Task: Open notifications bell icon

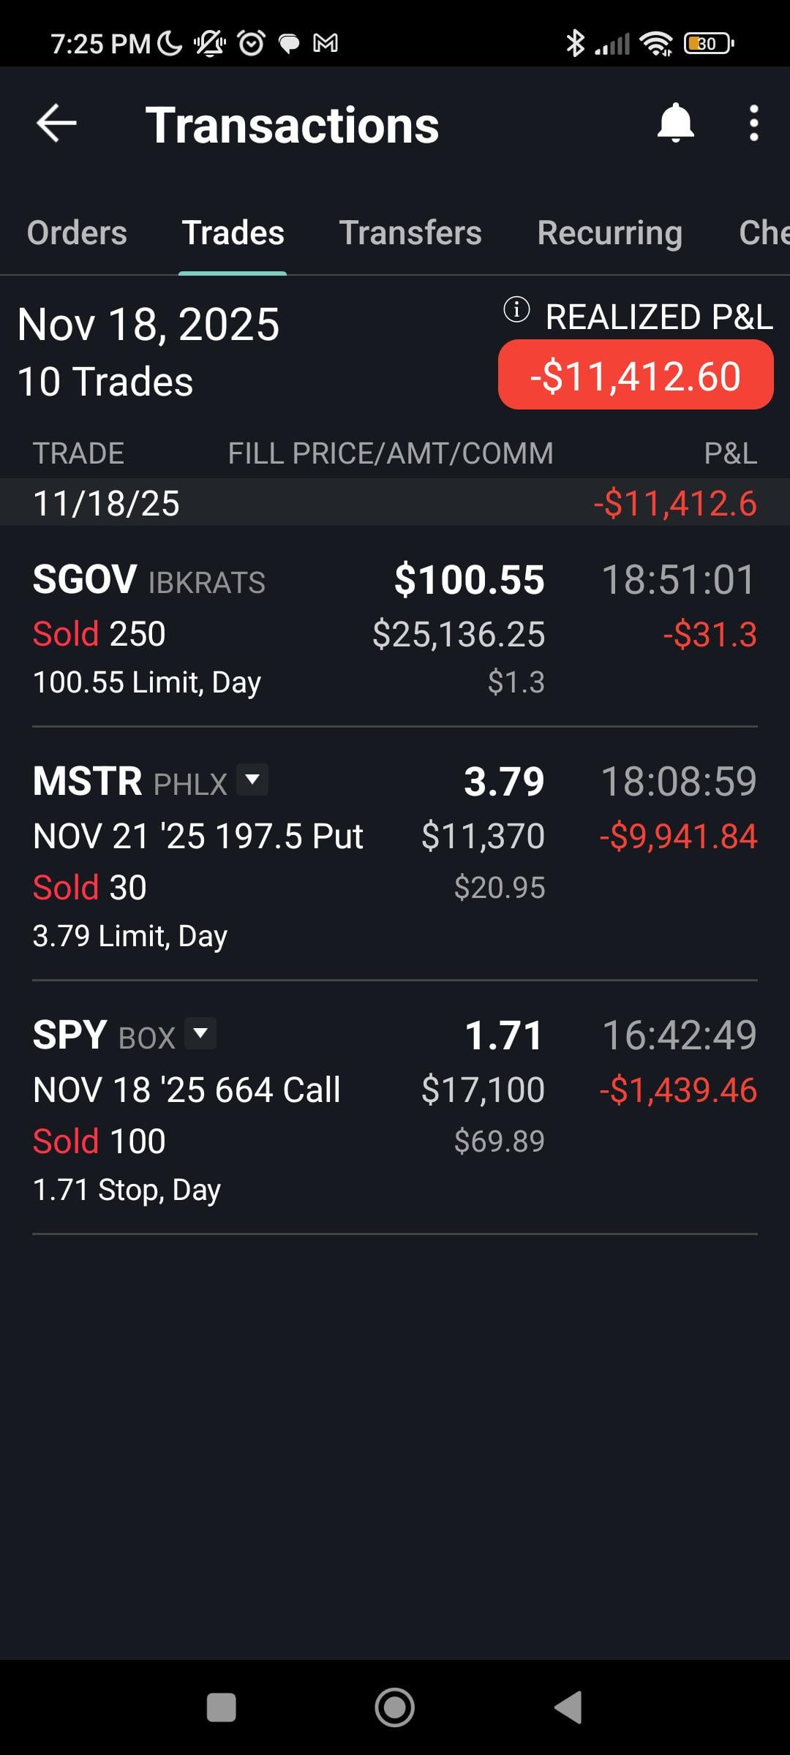Action: 675,123
